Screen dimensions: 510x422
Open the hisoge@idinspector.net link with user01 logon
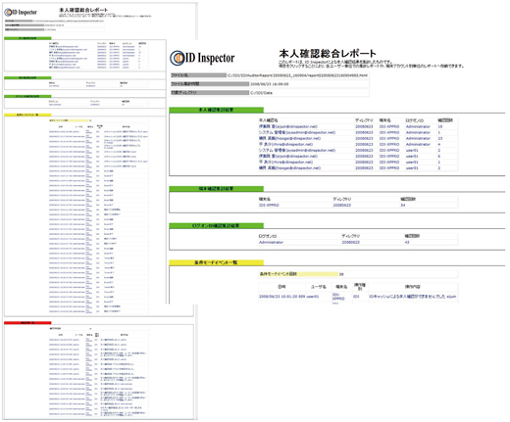coord(289,168)
